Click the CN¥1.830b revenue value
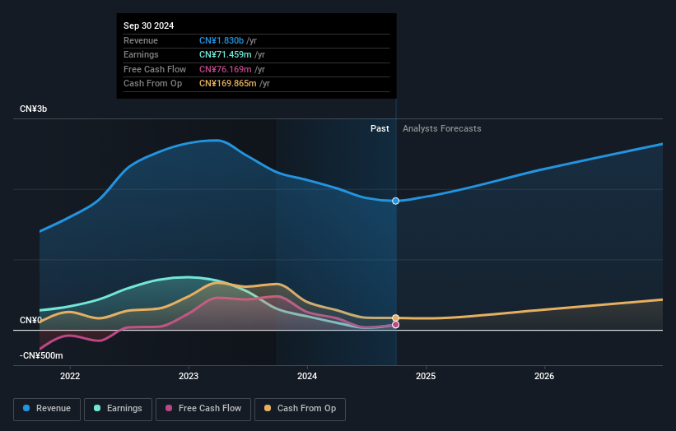 click(221, 40)
